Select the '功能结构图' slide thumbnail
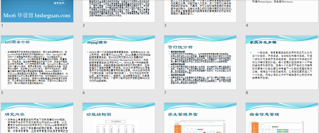This screenshot has height=133, width=319. click(x=119, y=118)
